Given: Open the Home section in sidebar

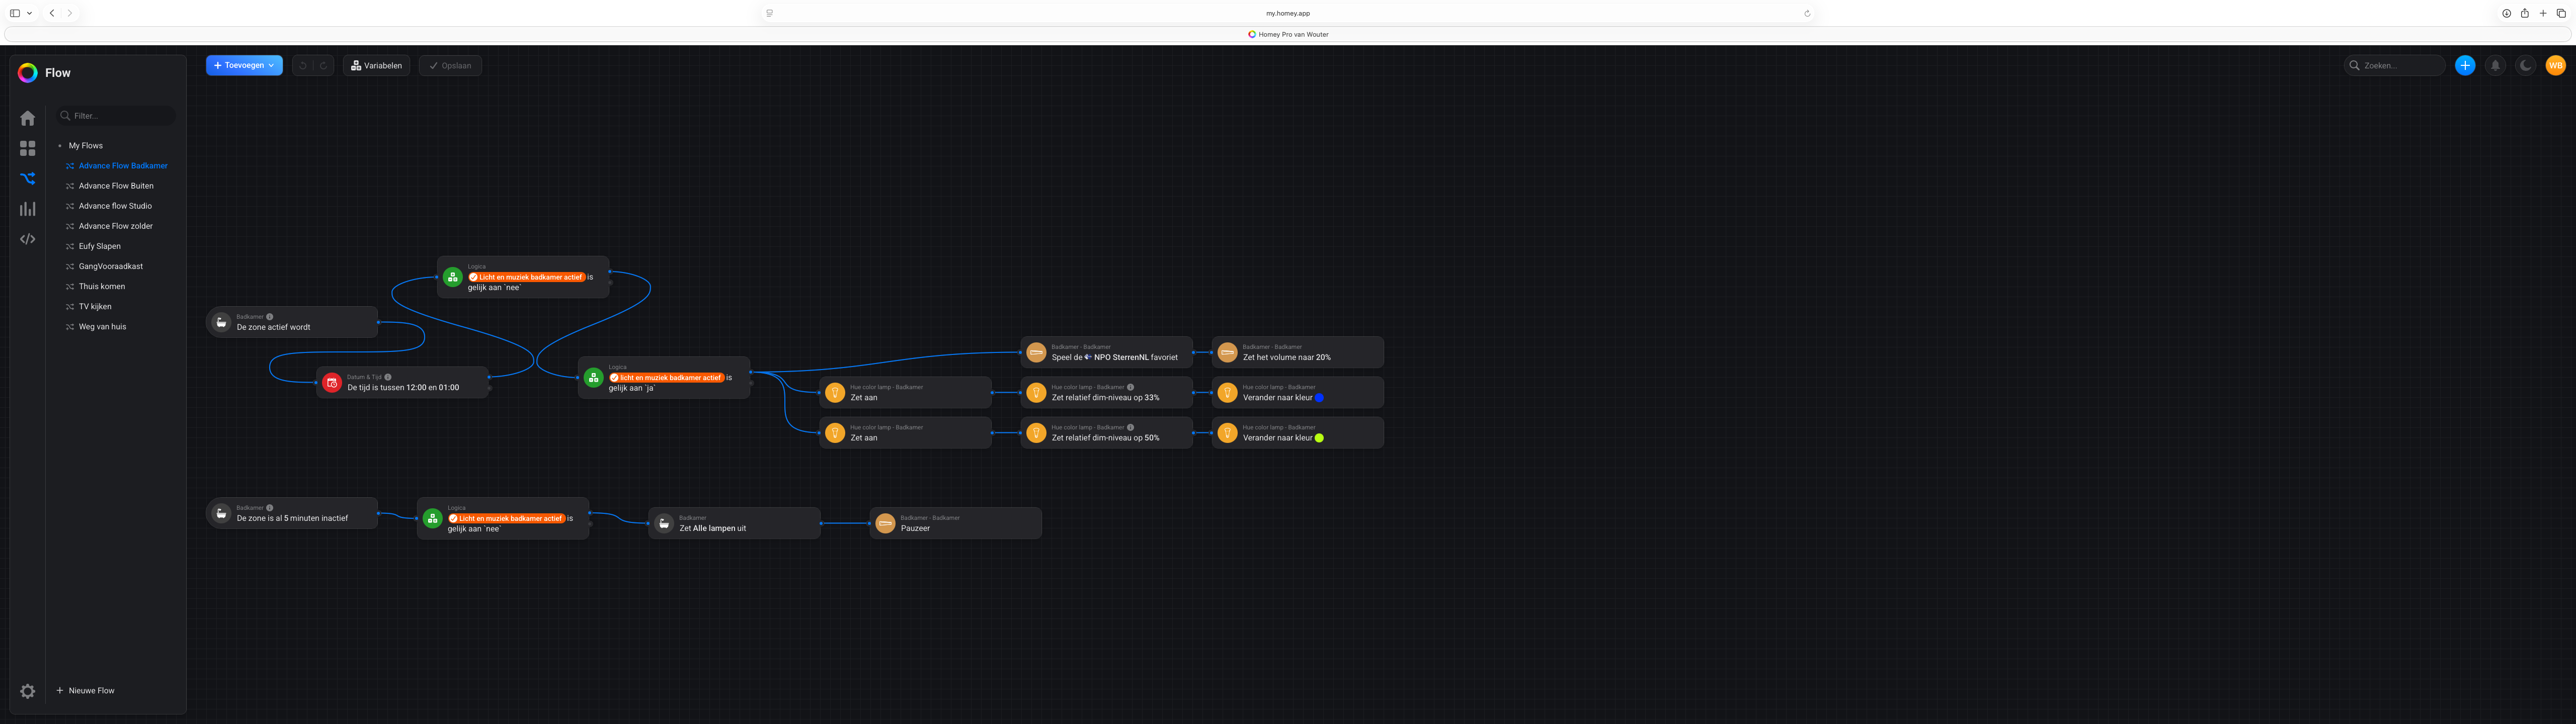Looking at the screenshot, I should 28,118.
